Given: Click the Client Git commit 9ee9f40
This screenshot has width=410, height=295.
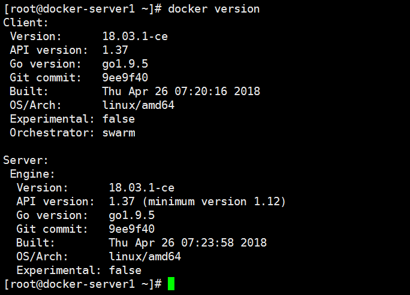Looking at the screenshot, I should [125, 78].
